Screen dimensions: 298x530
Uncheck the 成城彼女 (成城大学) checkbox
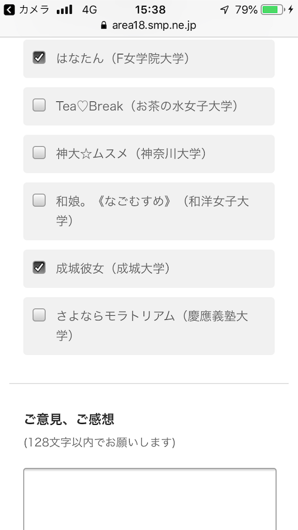39,268
